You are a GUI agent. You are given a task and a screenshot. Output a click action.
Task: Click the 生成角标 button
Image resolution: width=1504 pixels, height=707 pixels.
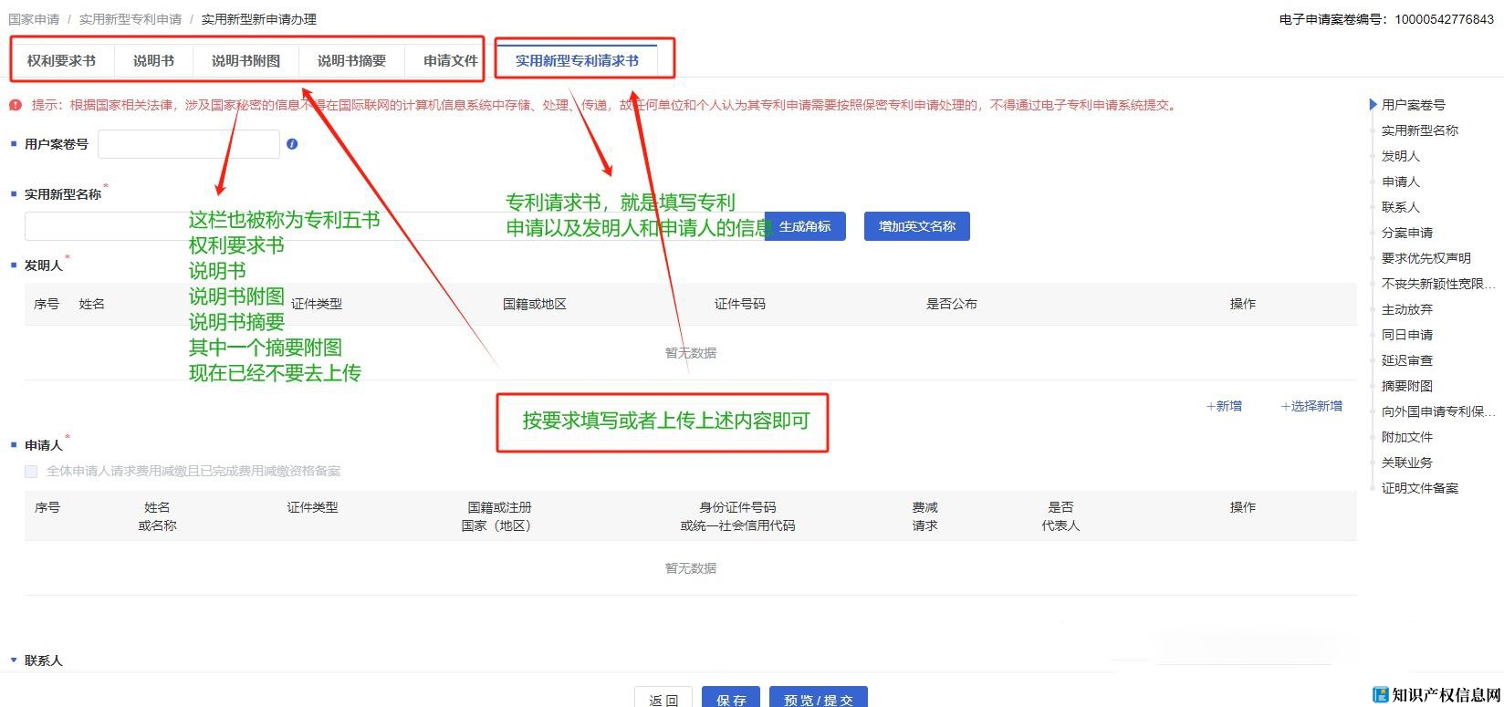point(805,226)
